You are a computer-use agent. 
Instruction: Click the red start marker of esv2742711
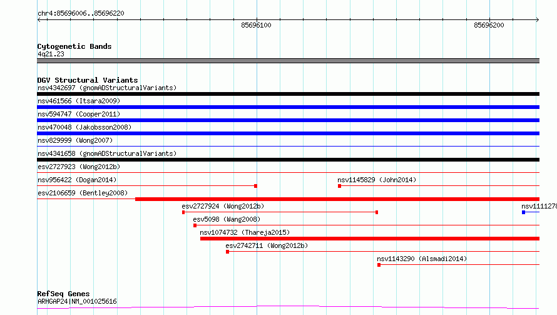[227, 252]
